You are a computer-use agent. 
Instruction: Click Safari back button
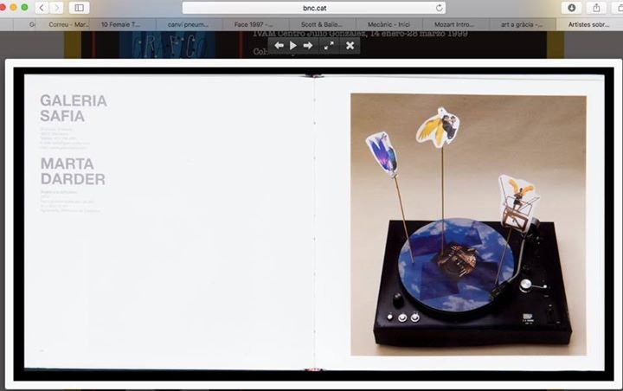tap(41, 8)
